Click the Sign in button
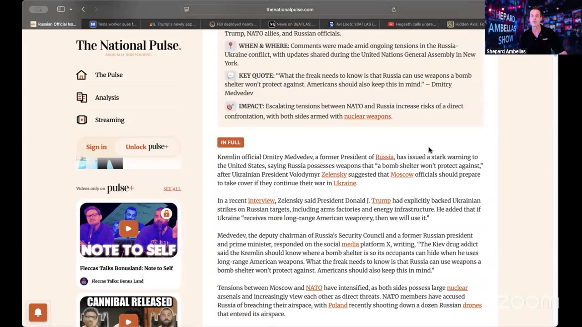582x327 pixels. coord(96,147)
